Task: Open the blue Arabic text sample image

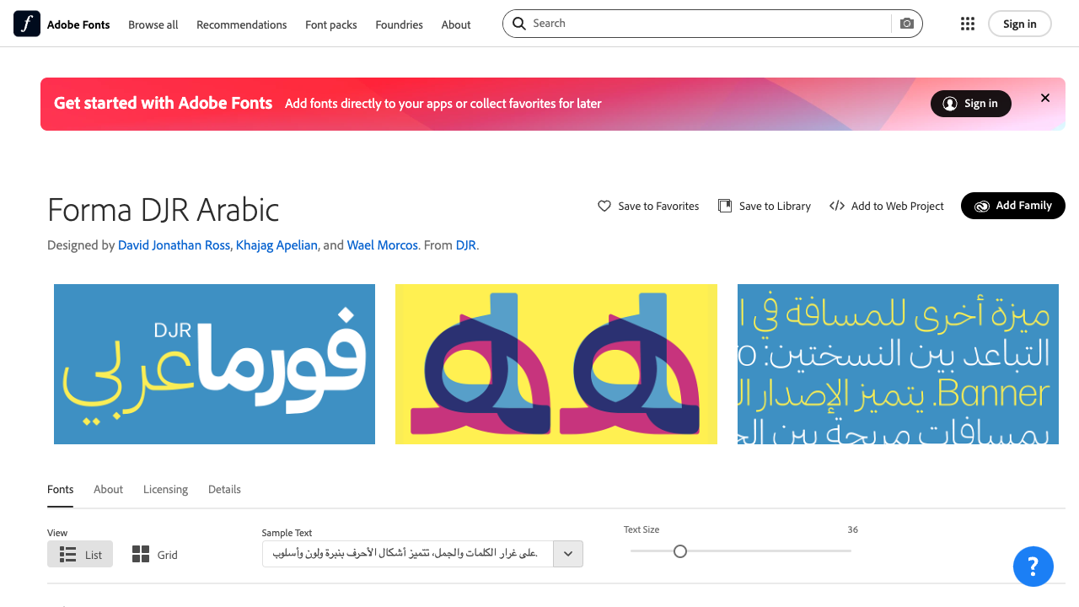Action: tap(898, 364)
